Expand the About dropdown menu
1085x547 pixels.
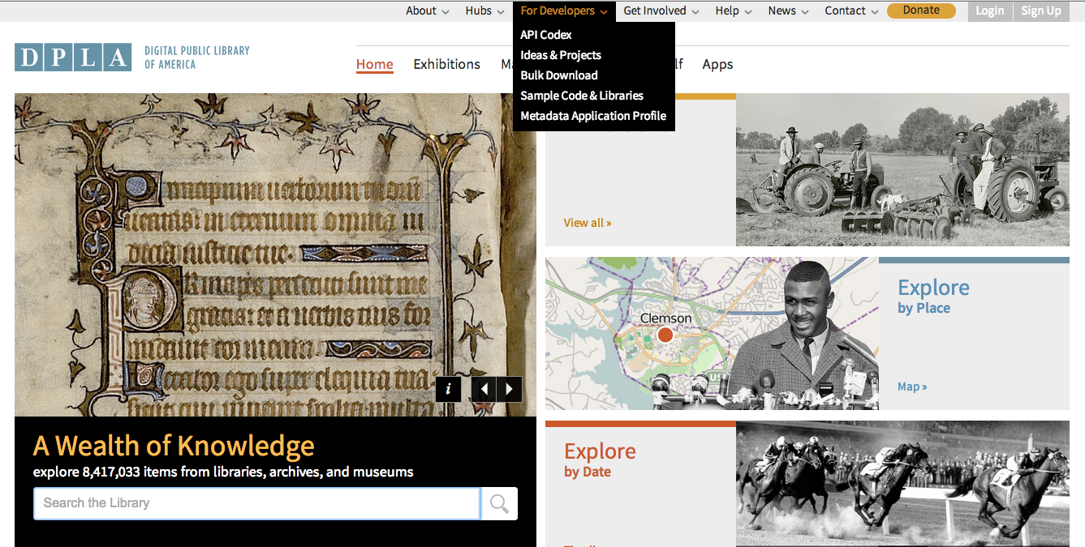tap(428, 11)
